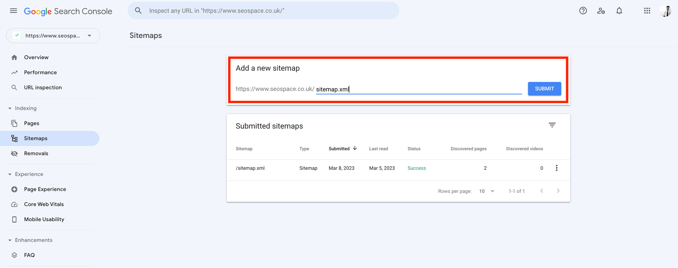Screen dimensions: 678x268
Task: Click the Sitemaps tree icon
Action: [14, 138]
